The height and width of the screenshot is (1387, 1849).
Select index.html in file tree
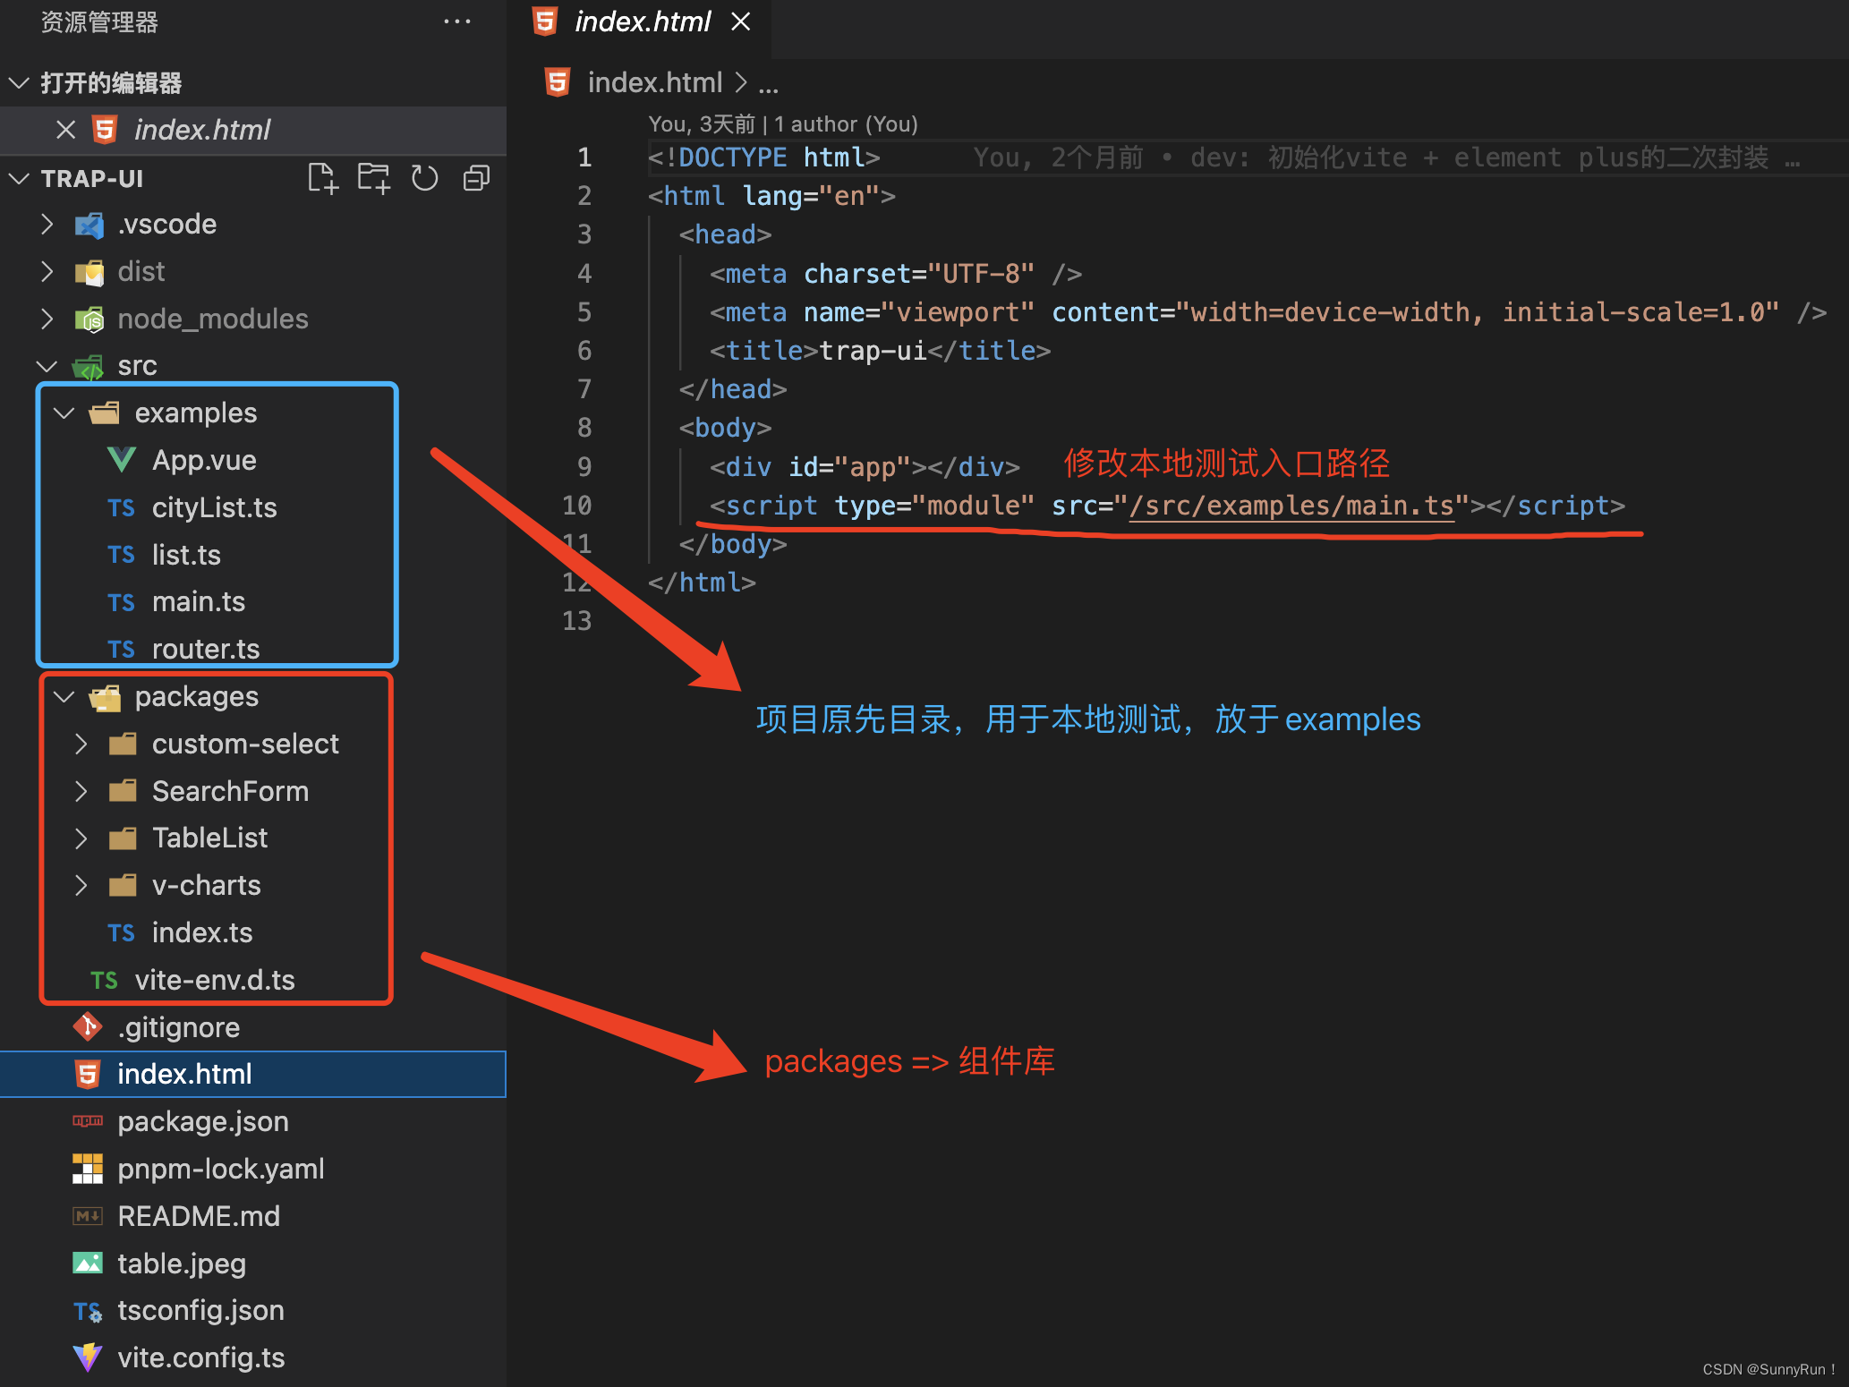click(x=253, y=1074)
